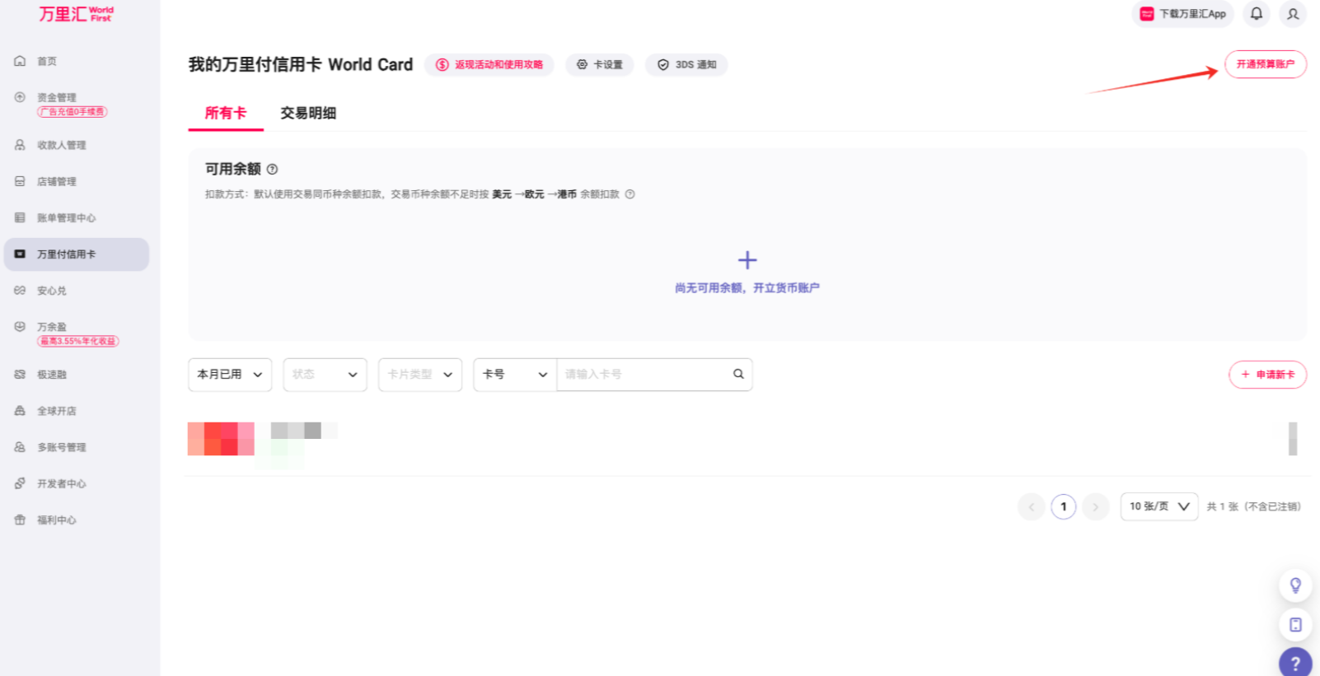Open the user account profile icon
The height and width of the screenshot is (676, 1320).
[x=1293, y=14]
